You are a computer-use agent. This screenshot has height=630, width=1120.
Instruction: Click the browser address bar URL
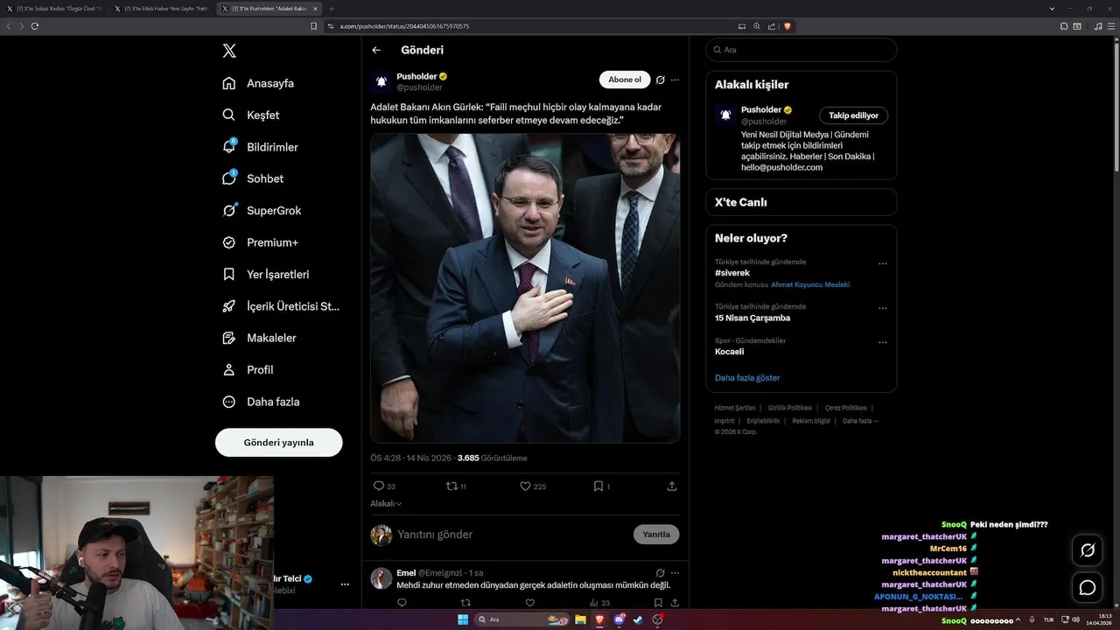[404, 26]
